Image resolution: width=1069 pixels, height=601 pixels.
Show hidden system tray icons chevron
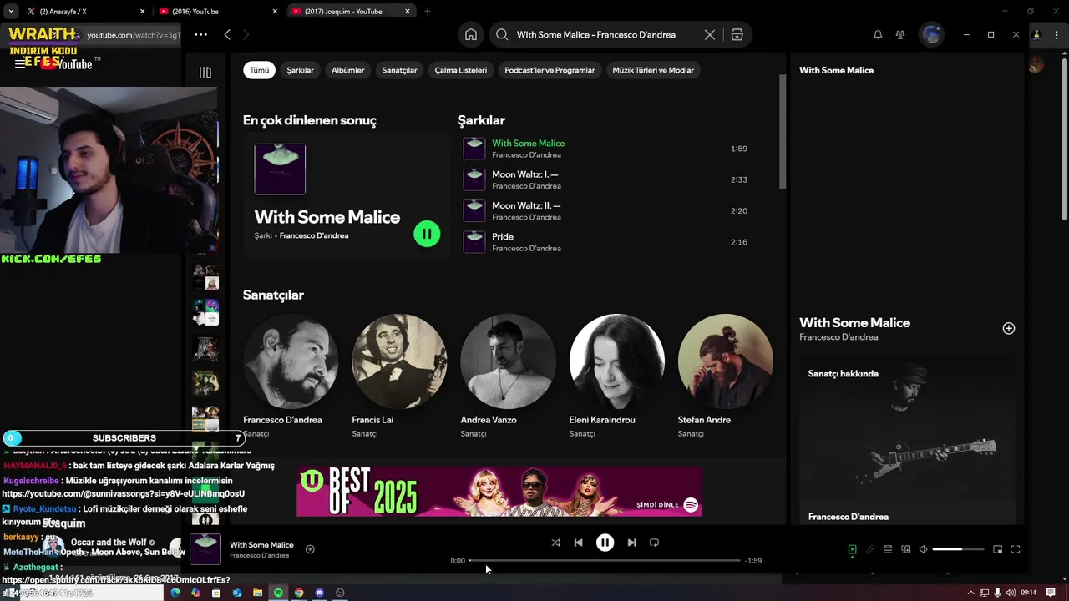coord(970,593)
